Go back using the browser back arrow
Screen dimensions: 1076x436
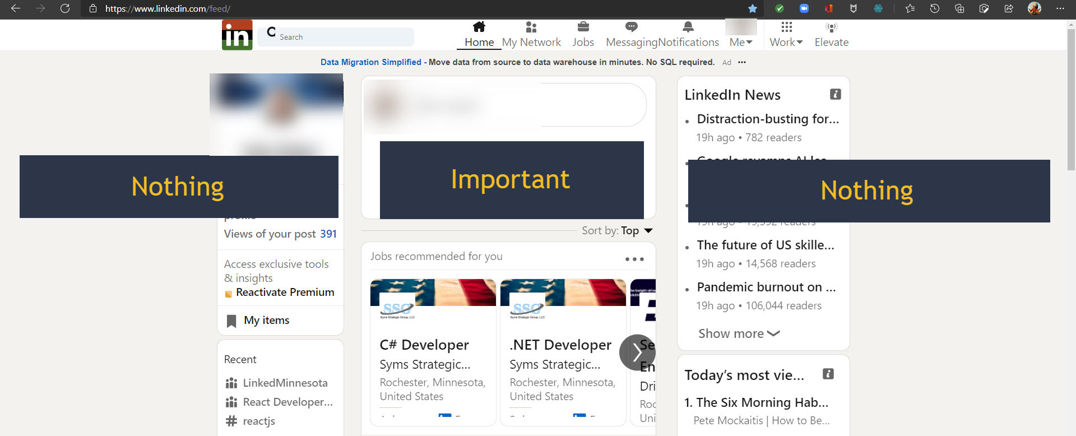click(16, 8)
